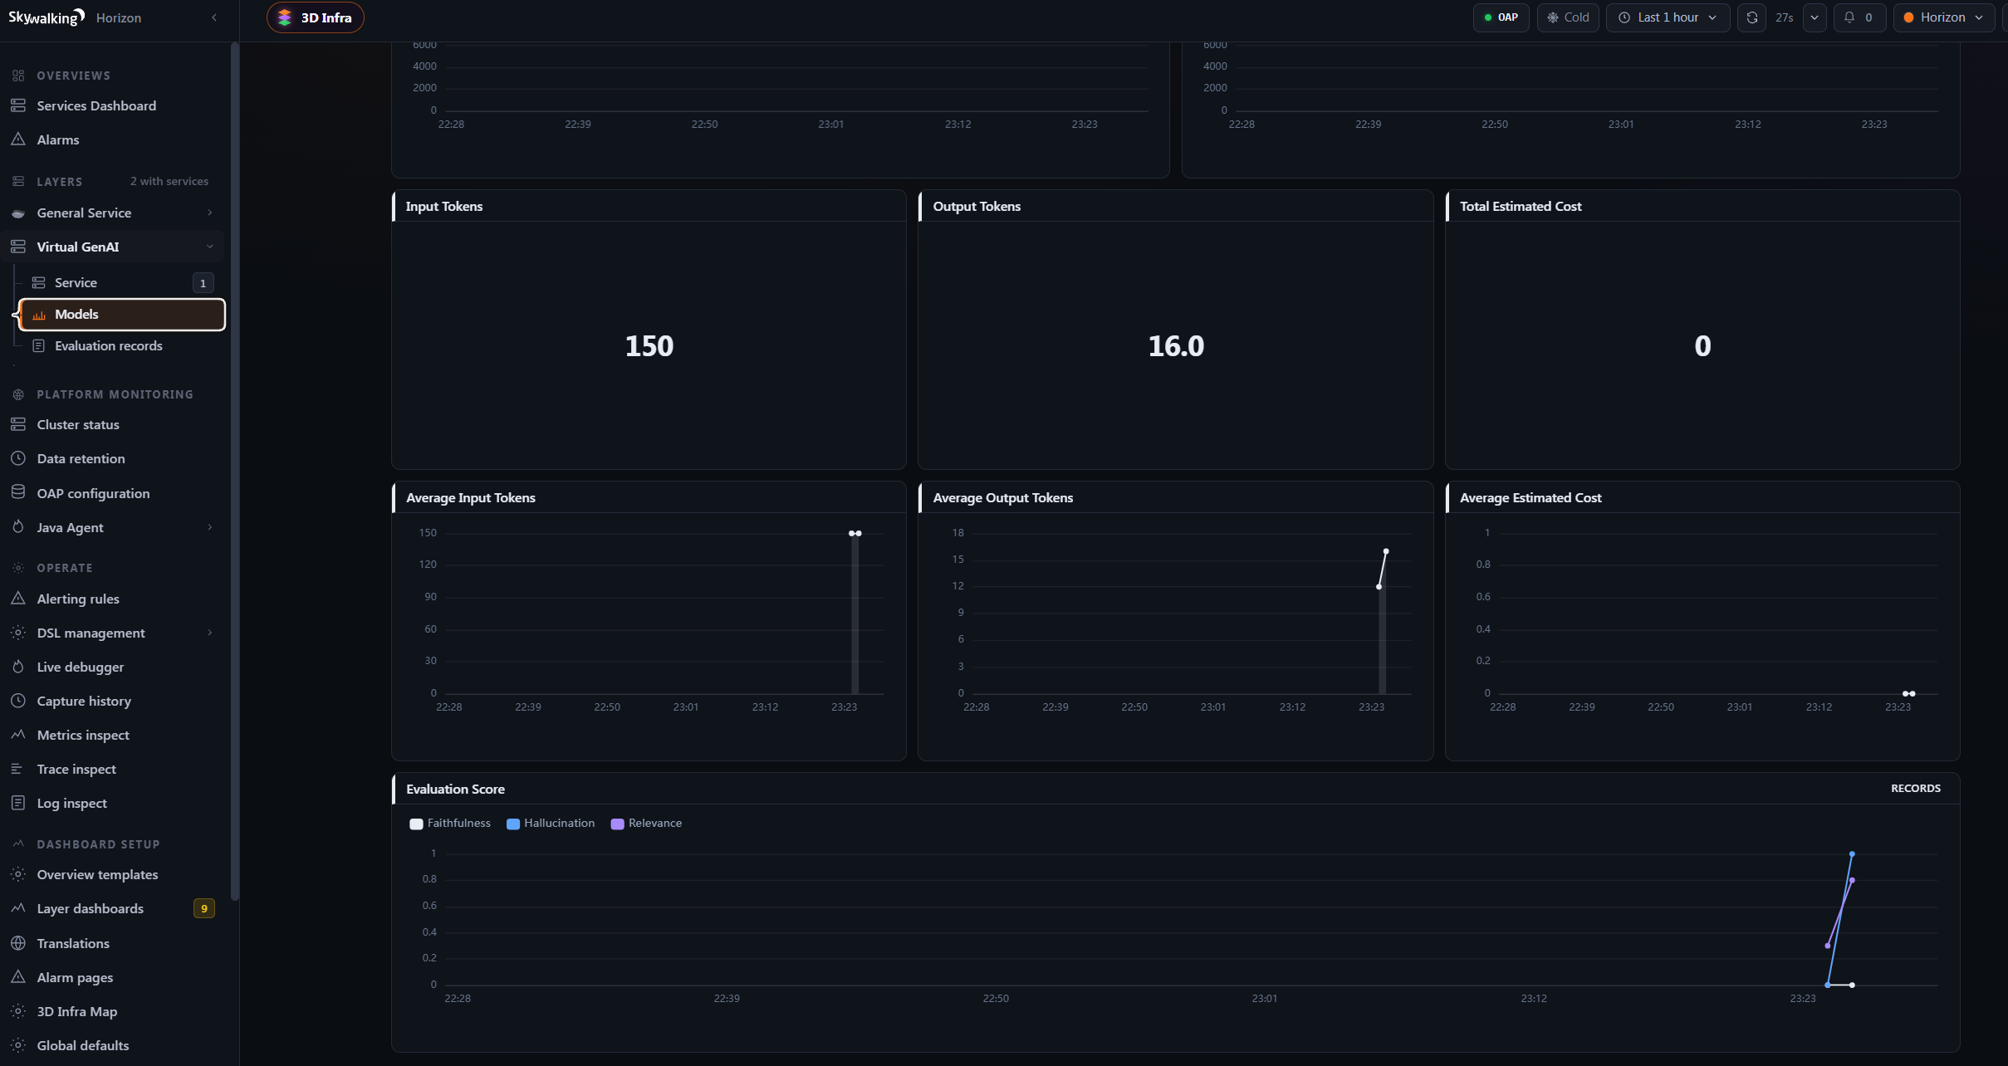Screen dimensions: 2008x1066
Task: Toggle the Faithfulness legend series
Action: pyautogui.click(x=450, y=824)
